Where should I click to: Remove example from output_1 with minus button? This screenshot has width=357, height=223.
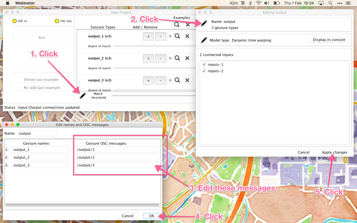click(161, 37)
